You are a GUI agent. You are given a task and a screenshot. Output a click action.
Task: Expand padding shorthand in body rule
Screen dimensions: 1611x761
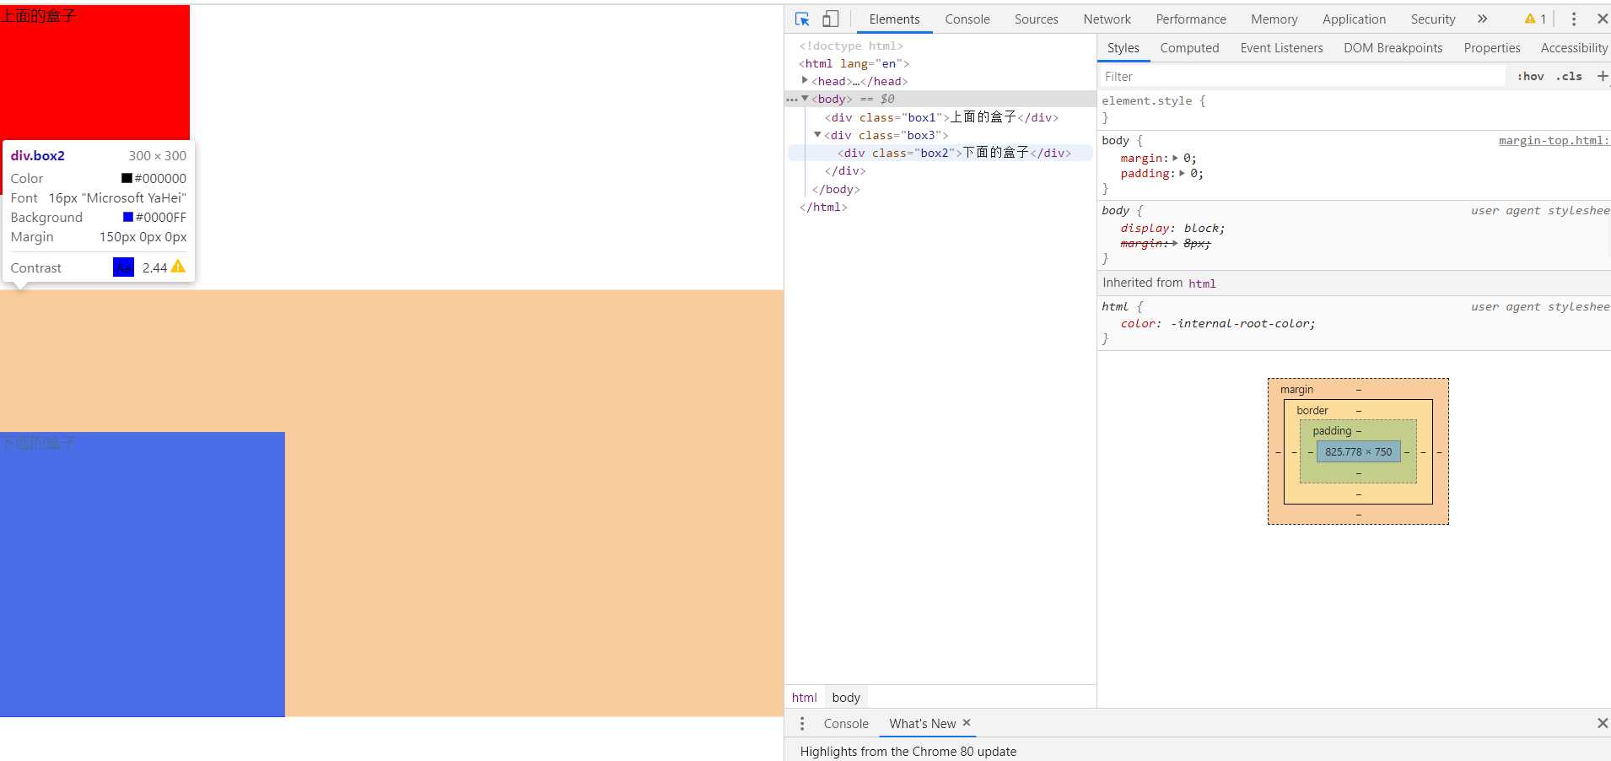[1182, 173]
